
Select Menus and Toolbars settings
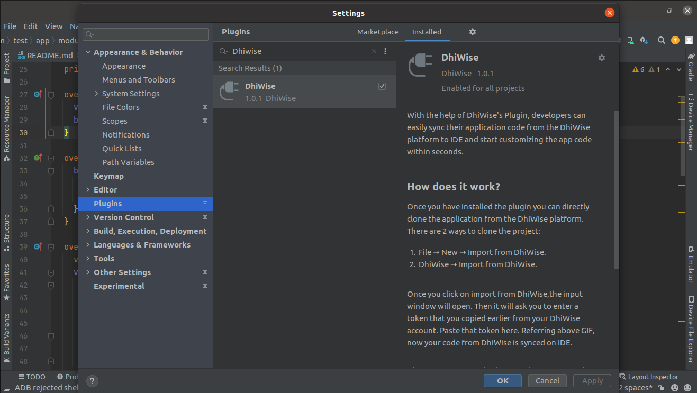(x=139, y=80)
